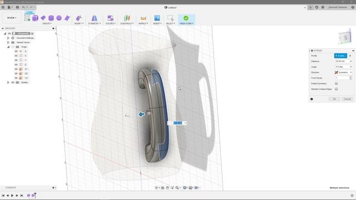Click the Construct plane icon
The height and width of the screenshot is (200, 356).
click(x=127, y=18)
